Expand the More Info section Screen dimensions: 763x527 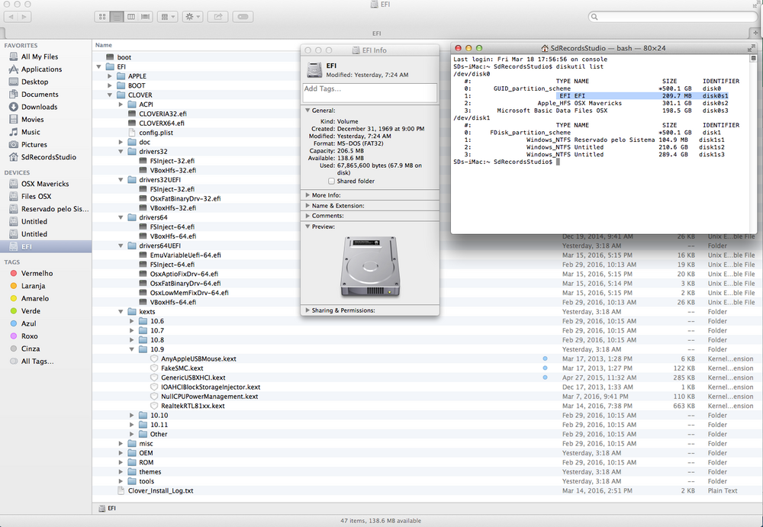tap(307, 195)
